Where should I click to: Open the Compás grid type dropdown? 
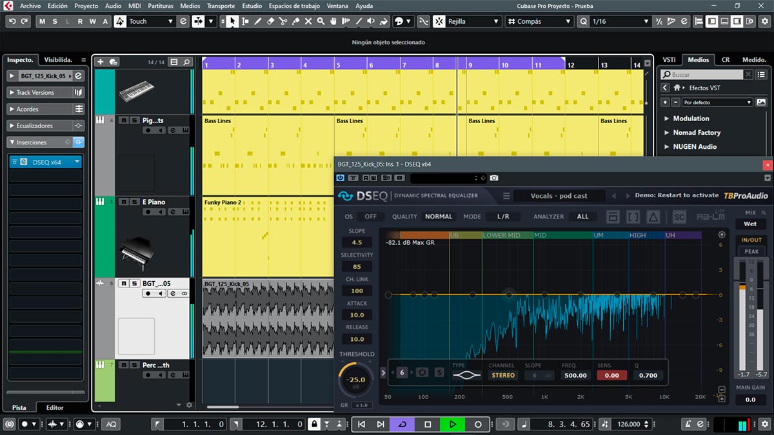coord(539,21)
